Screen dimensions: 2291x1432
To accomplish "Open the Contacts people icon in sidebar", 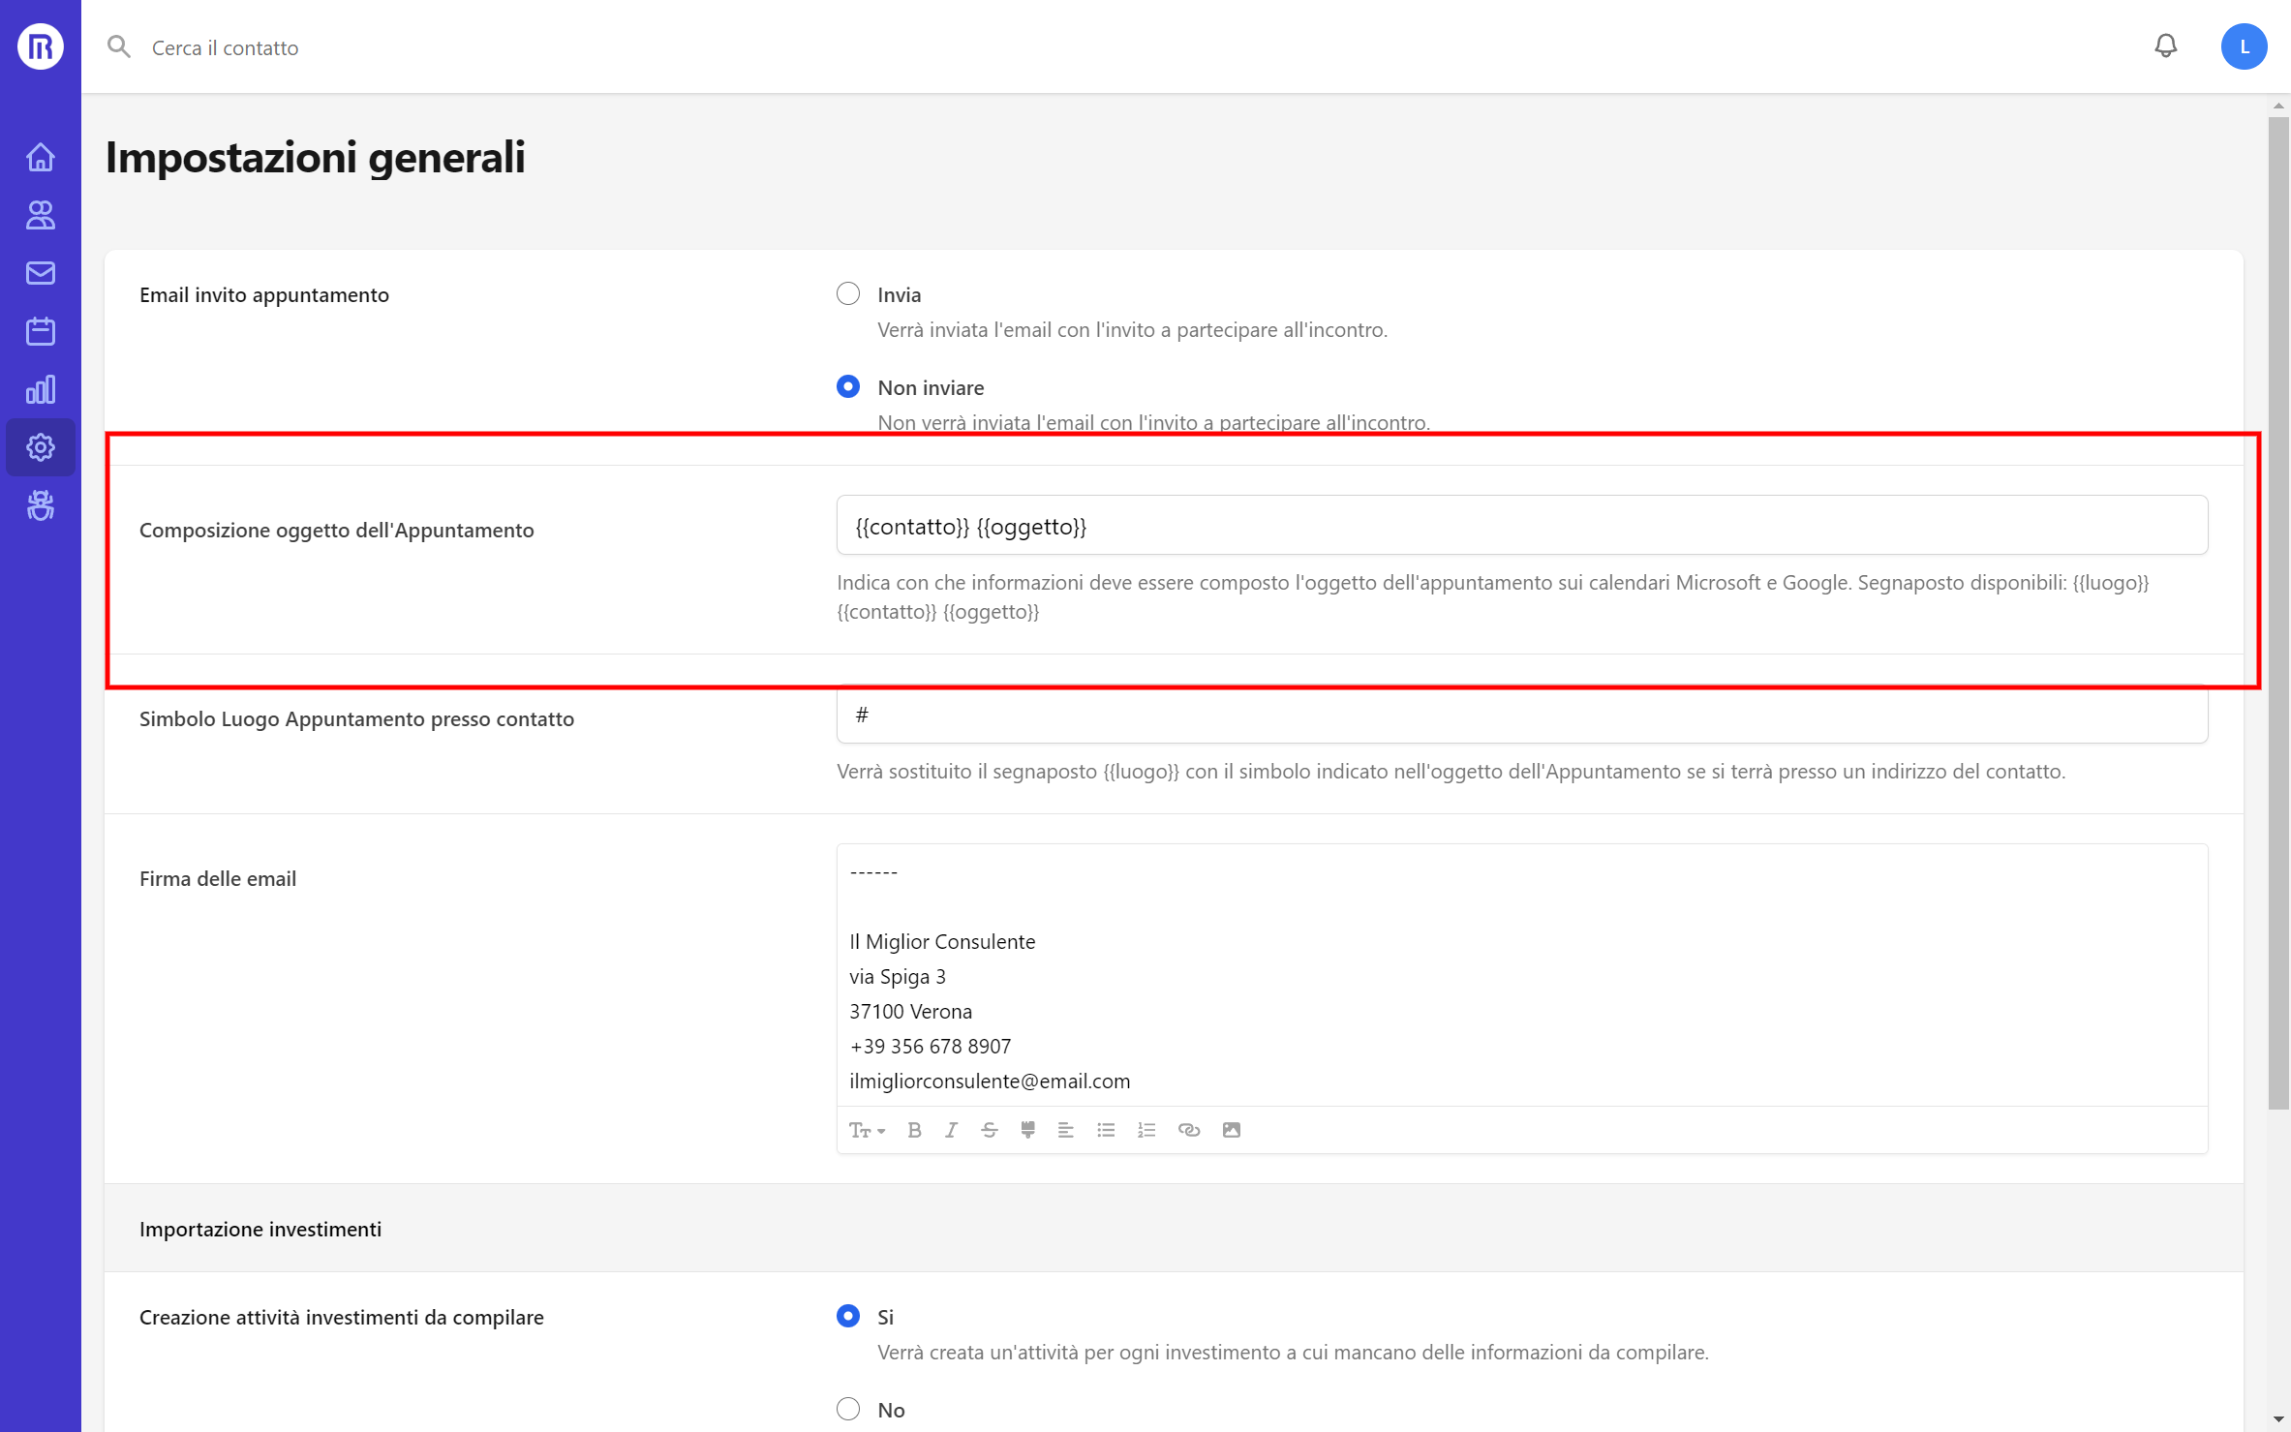I will 41,215.
